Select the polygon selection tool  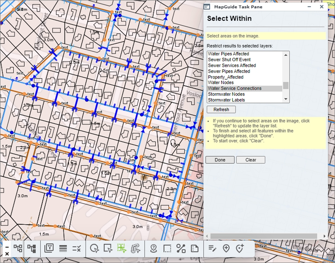(135, 248)
